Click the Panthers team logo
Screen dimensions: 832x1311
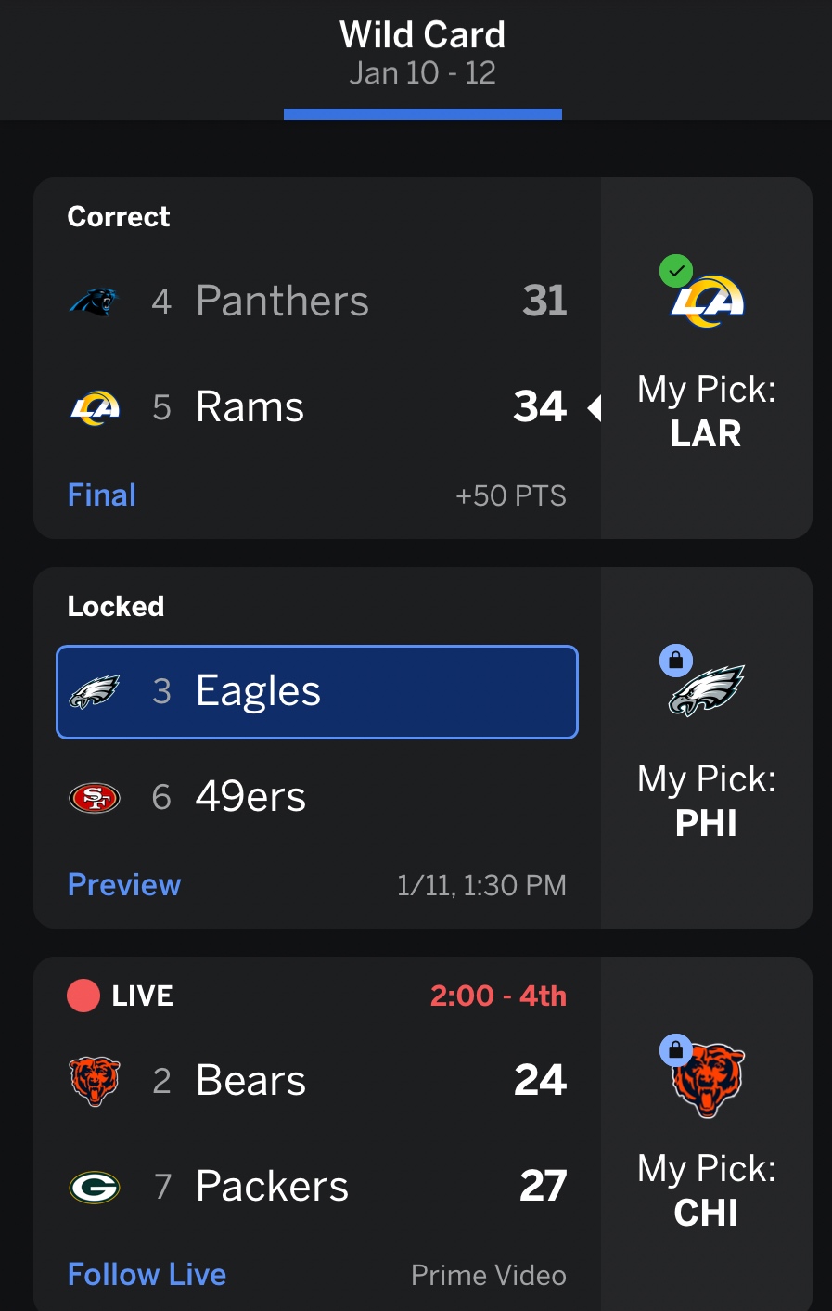pyautogui.click(x=95, y=302)
